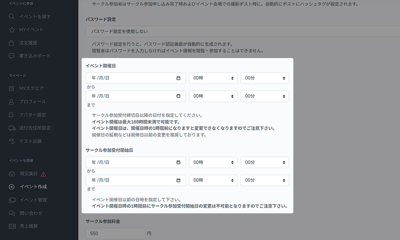The height and width of the screenshot is (240, 400).
Task: Click the person icon for プロフィール
Action: [x=12, y=101]
